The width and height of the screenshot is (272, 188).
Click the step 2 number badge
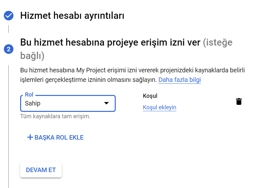coord(9,49)
